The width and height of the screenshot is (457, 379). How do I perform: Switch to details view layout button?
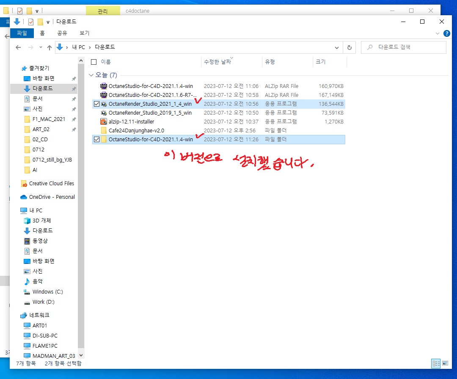tap(436, 363)
